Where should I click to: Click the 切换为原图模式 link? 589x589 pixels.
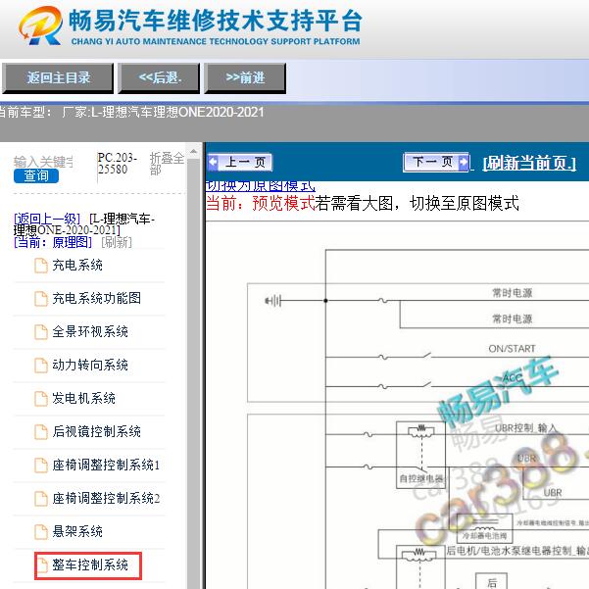click(x=261, y=185)
